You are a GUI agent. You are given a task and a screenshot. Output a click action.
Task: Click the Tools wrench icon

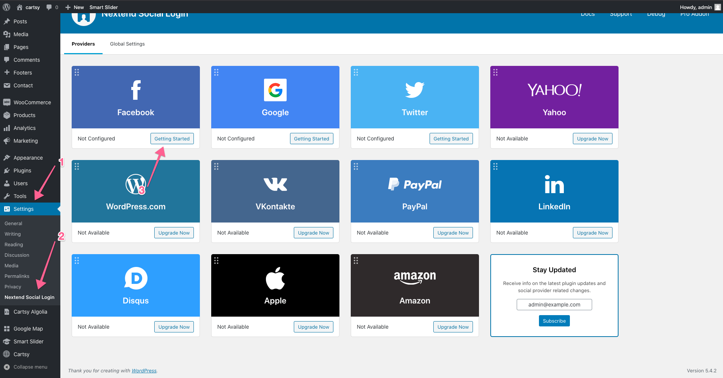tap(7, 196)
